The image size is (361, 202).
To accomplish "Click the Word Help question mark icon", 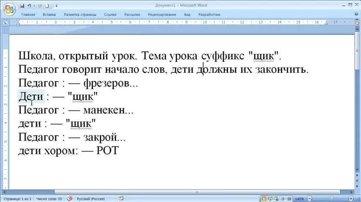I will [x=355, y=15].
